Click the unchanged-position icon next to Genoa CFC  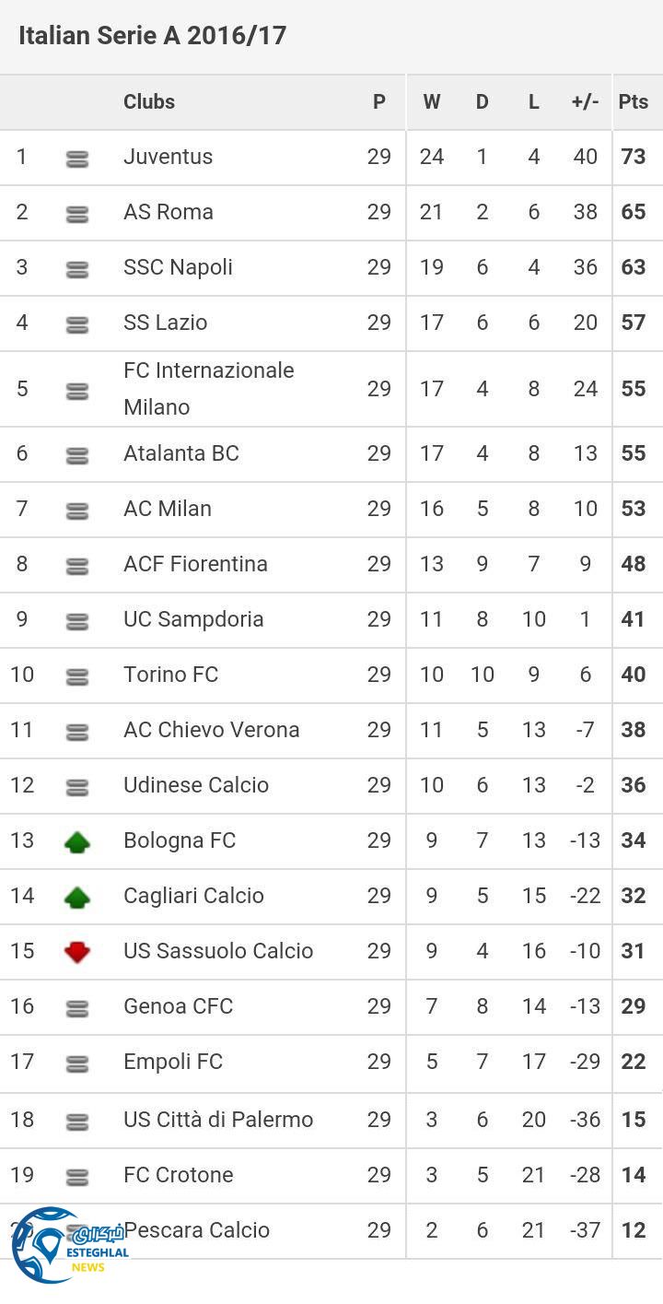pyautogui.click(x=77, y=1008)
